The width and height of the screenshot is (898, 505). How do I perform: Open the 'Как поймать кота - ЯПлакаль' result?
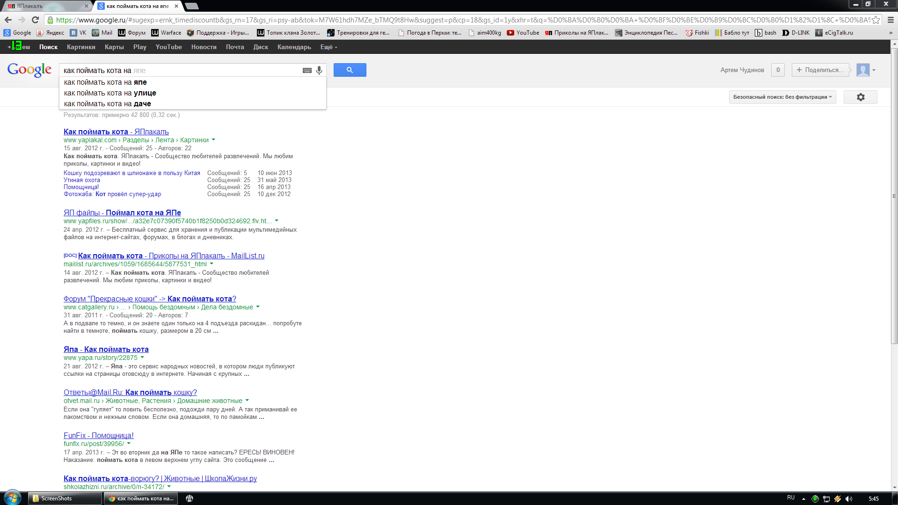[116, 132]
